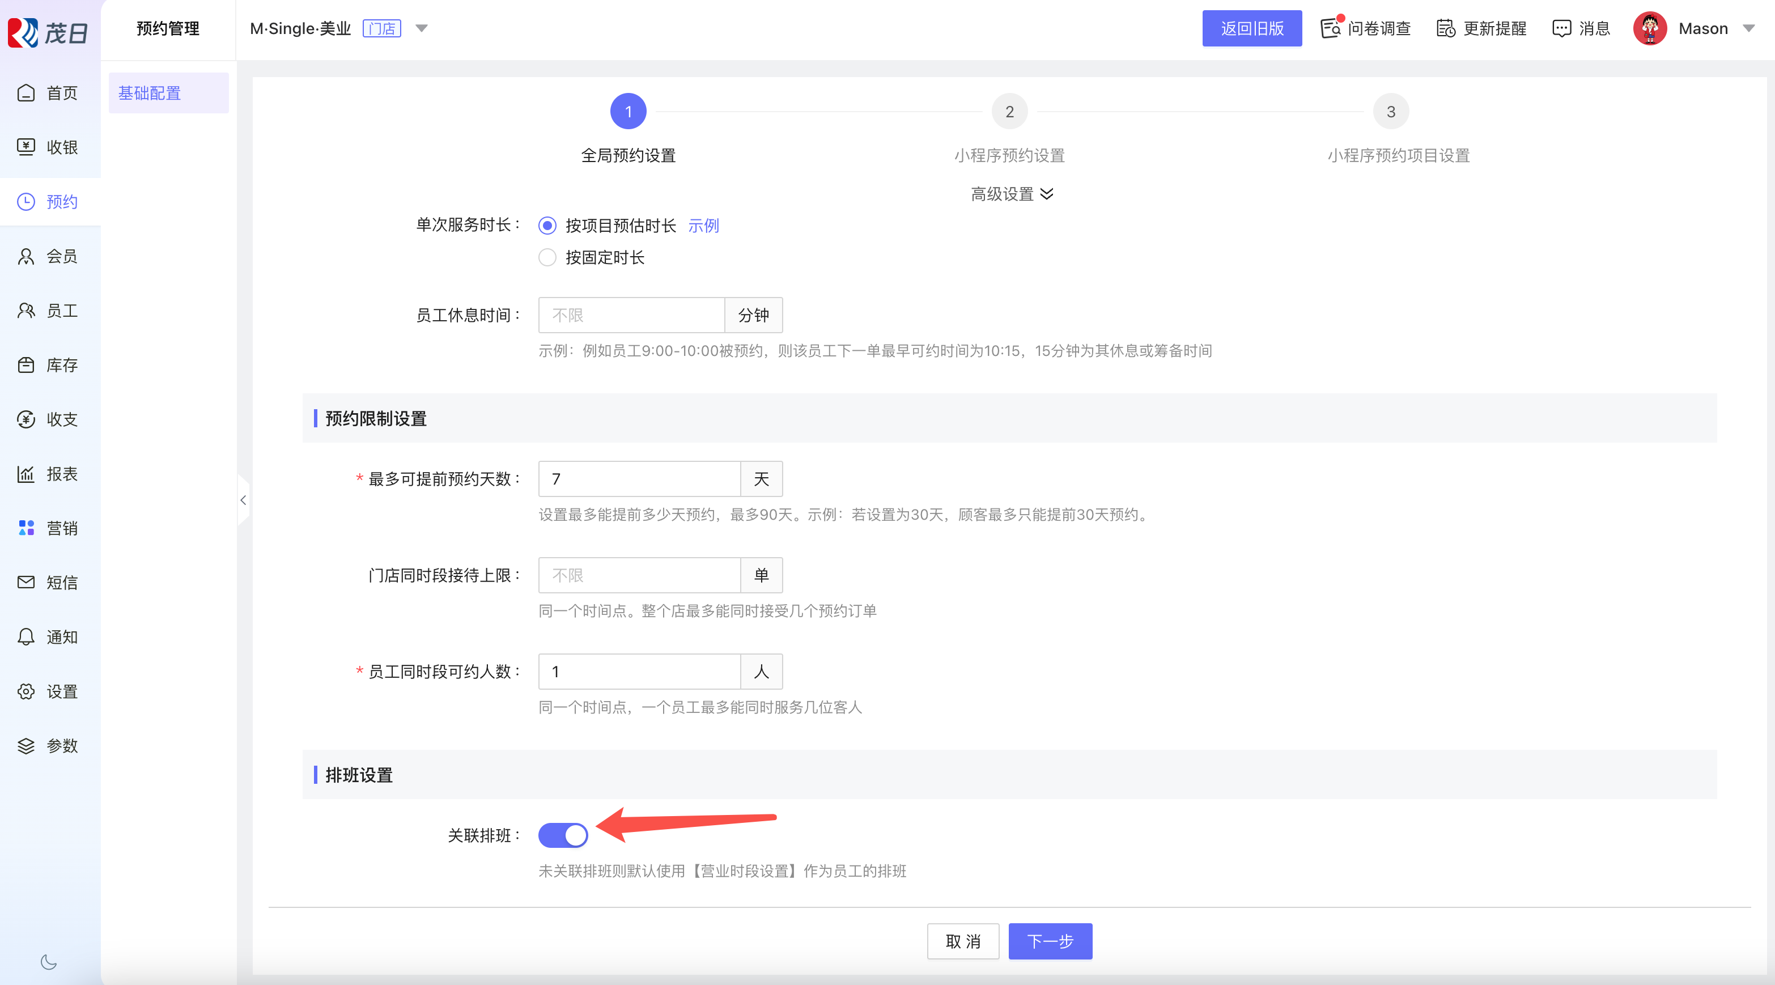Open the 报表 chart report icon
The image size is (1775, 985).
pos(26,474)
